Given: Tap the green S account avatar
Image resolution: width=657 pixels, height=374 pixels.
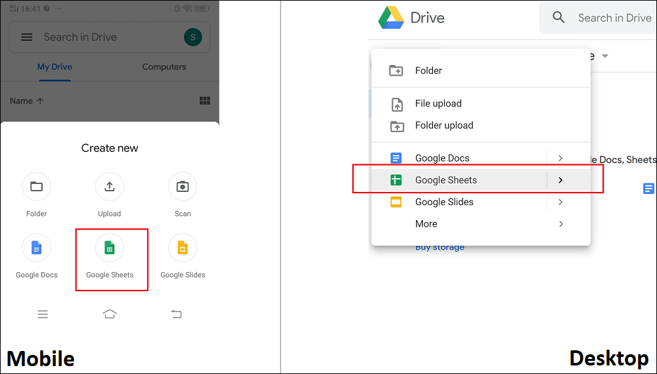Looking at the screenshot, I should (x=193, y=37).
